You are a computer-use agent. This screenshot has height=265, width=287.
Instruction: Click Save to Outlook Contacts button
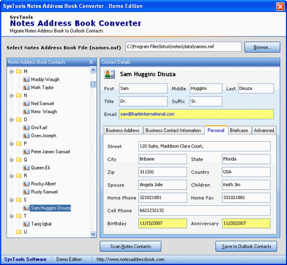246,247
